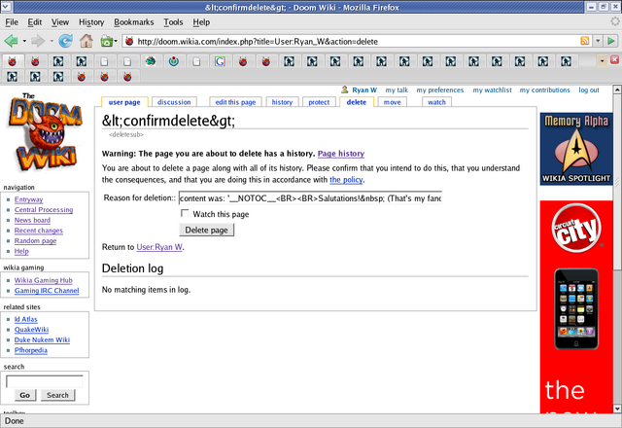
Task: Click the Go button under search
Action: tap(25, 395)
